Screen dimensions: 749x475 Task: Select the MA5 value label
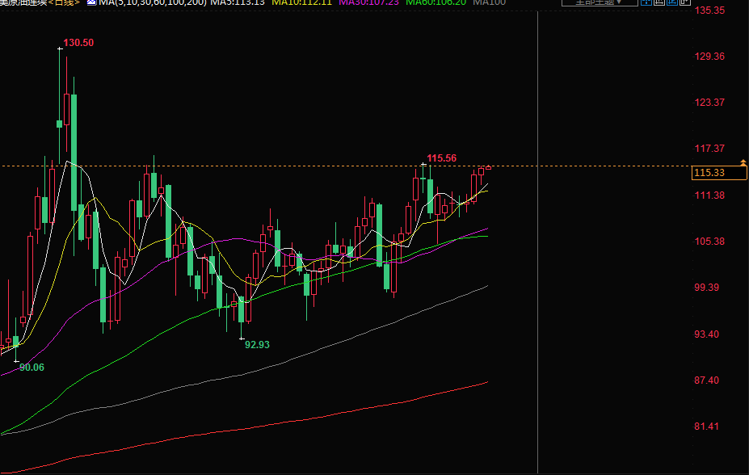tap(238, 2)
